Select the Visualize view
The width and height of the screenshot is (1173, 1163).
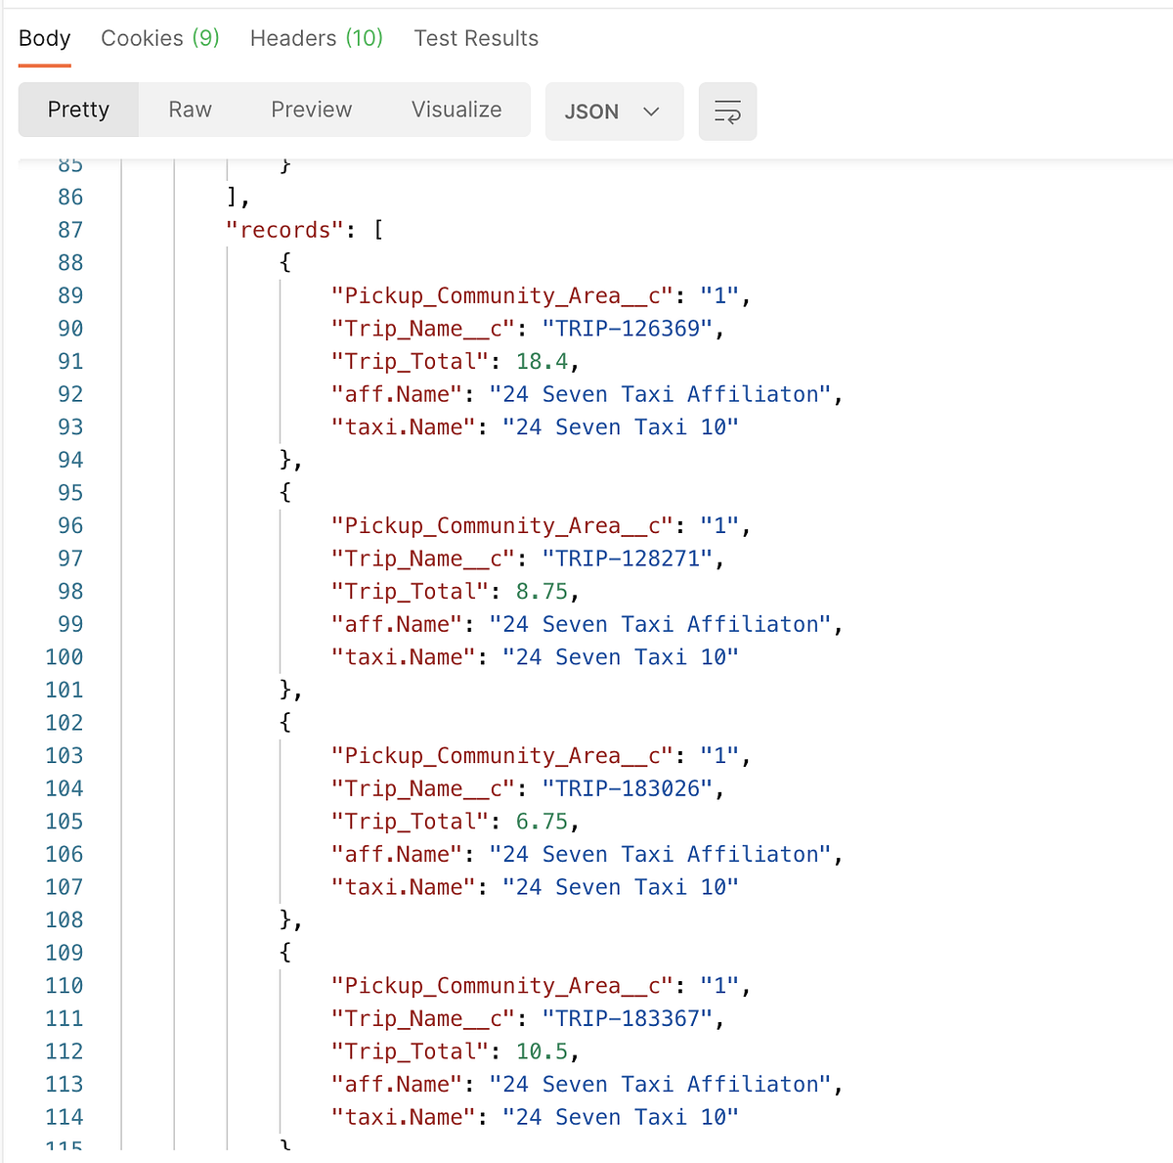coord(456,110)
